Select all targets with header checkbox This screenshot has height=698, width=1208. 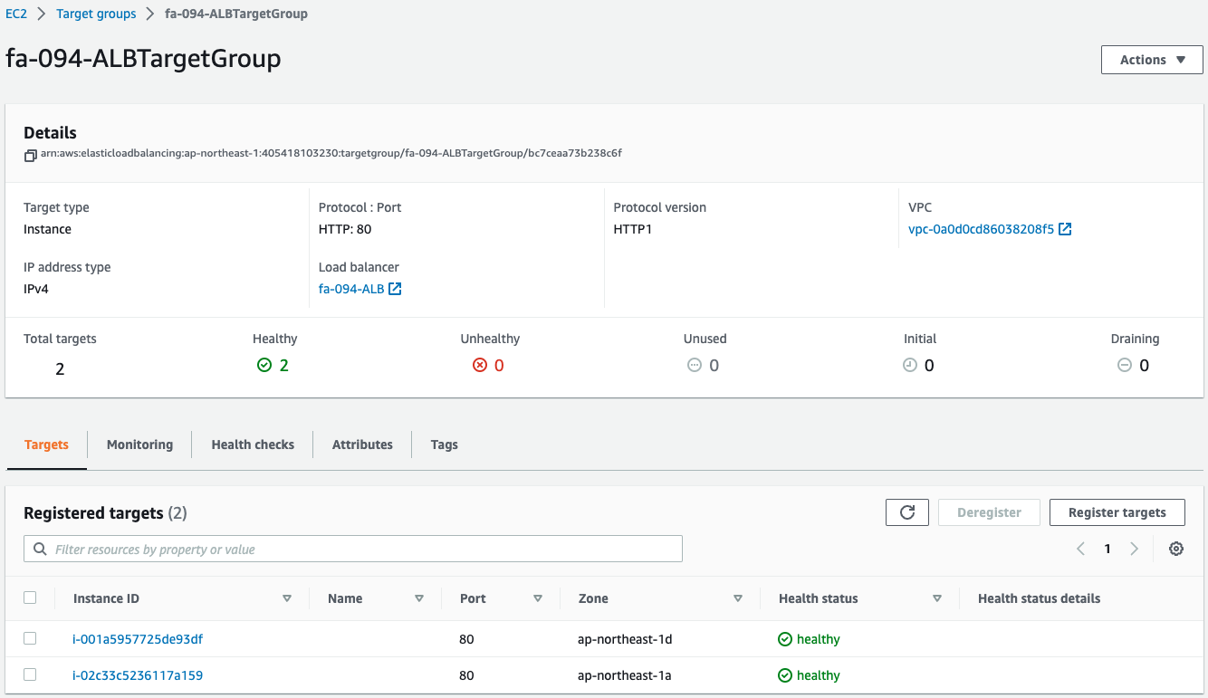30,598
